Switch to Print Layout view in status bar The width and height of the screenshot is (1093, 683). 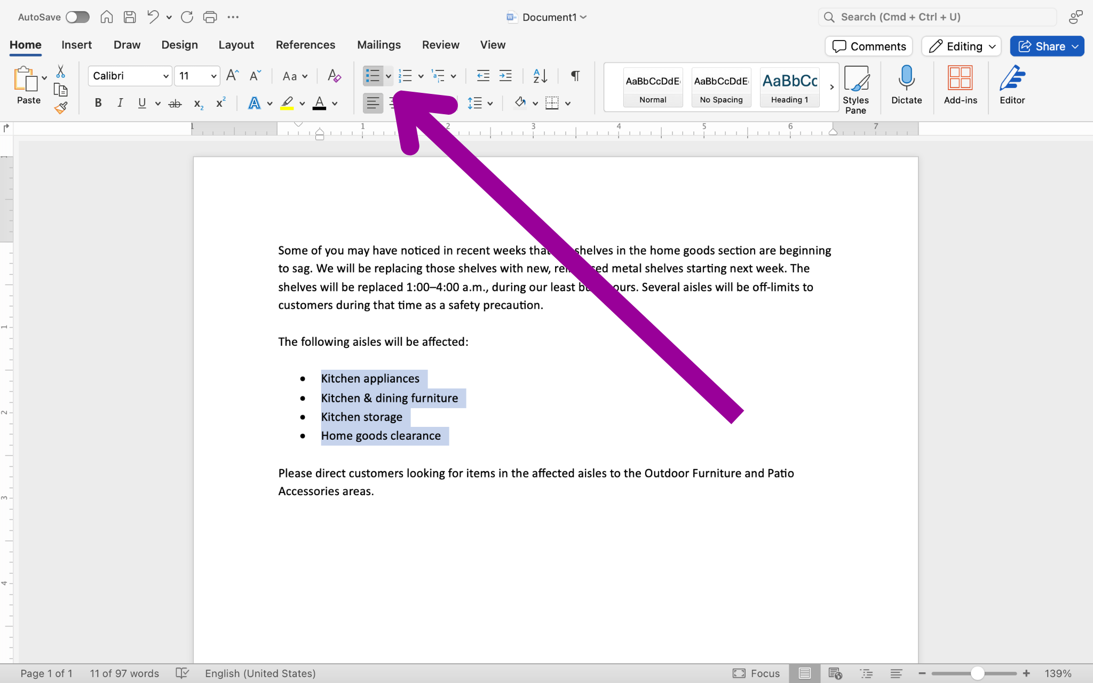coord(804,673)
